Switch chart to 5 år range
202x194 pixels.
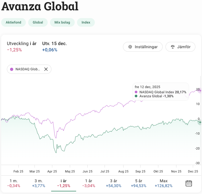pyautogui.click(x=138, y=183)
